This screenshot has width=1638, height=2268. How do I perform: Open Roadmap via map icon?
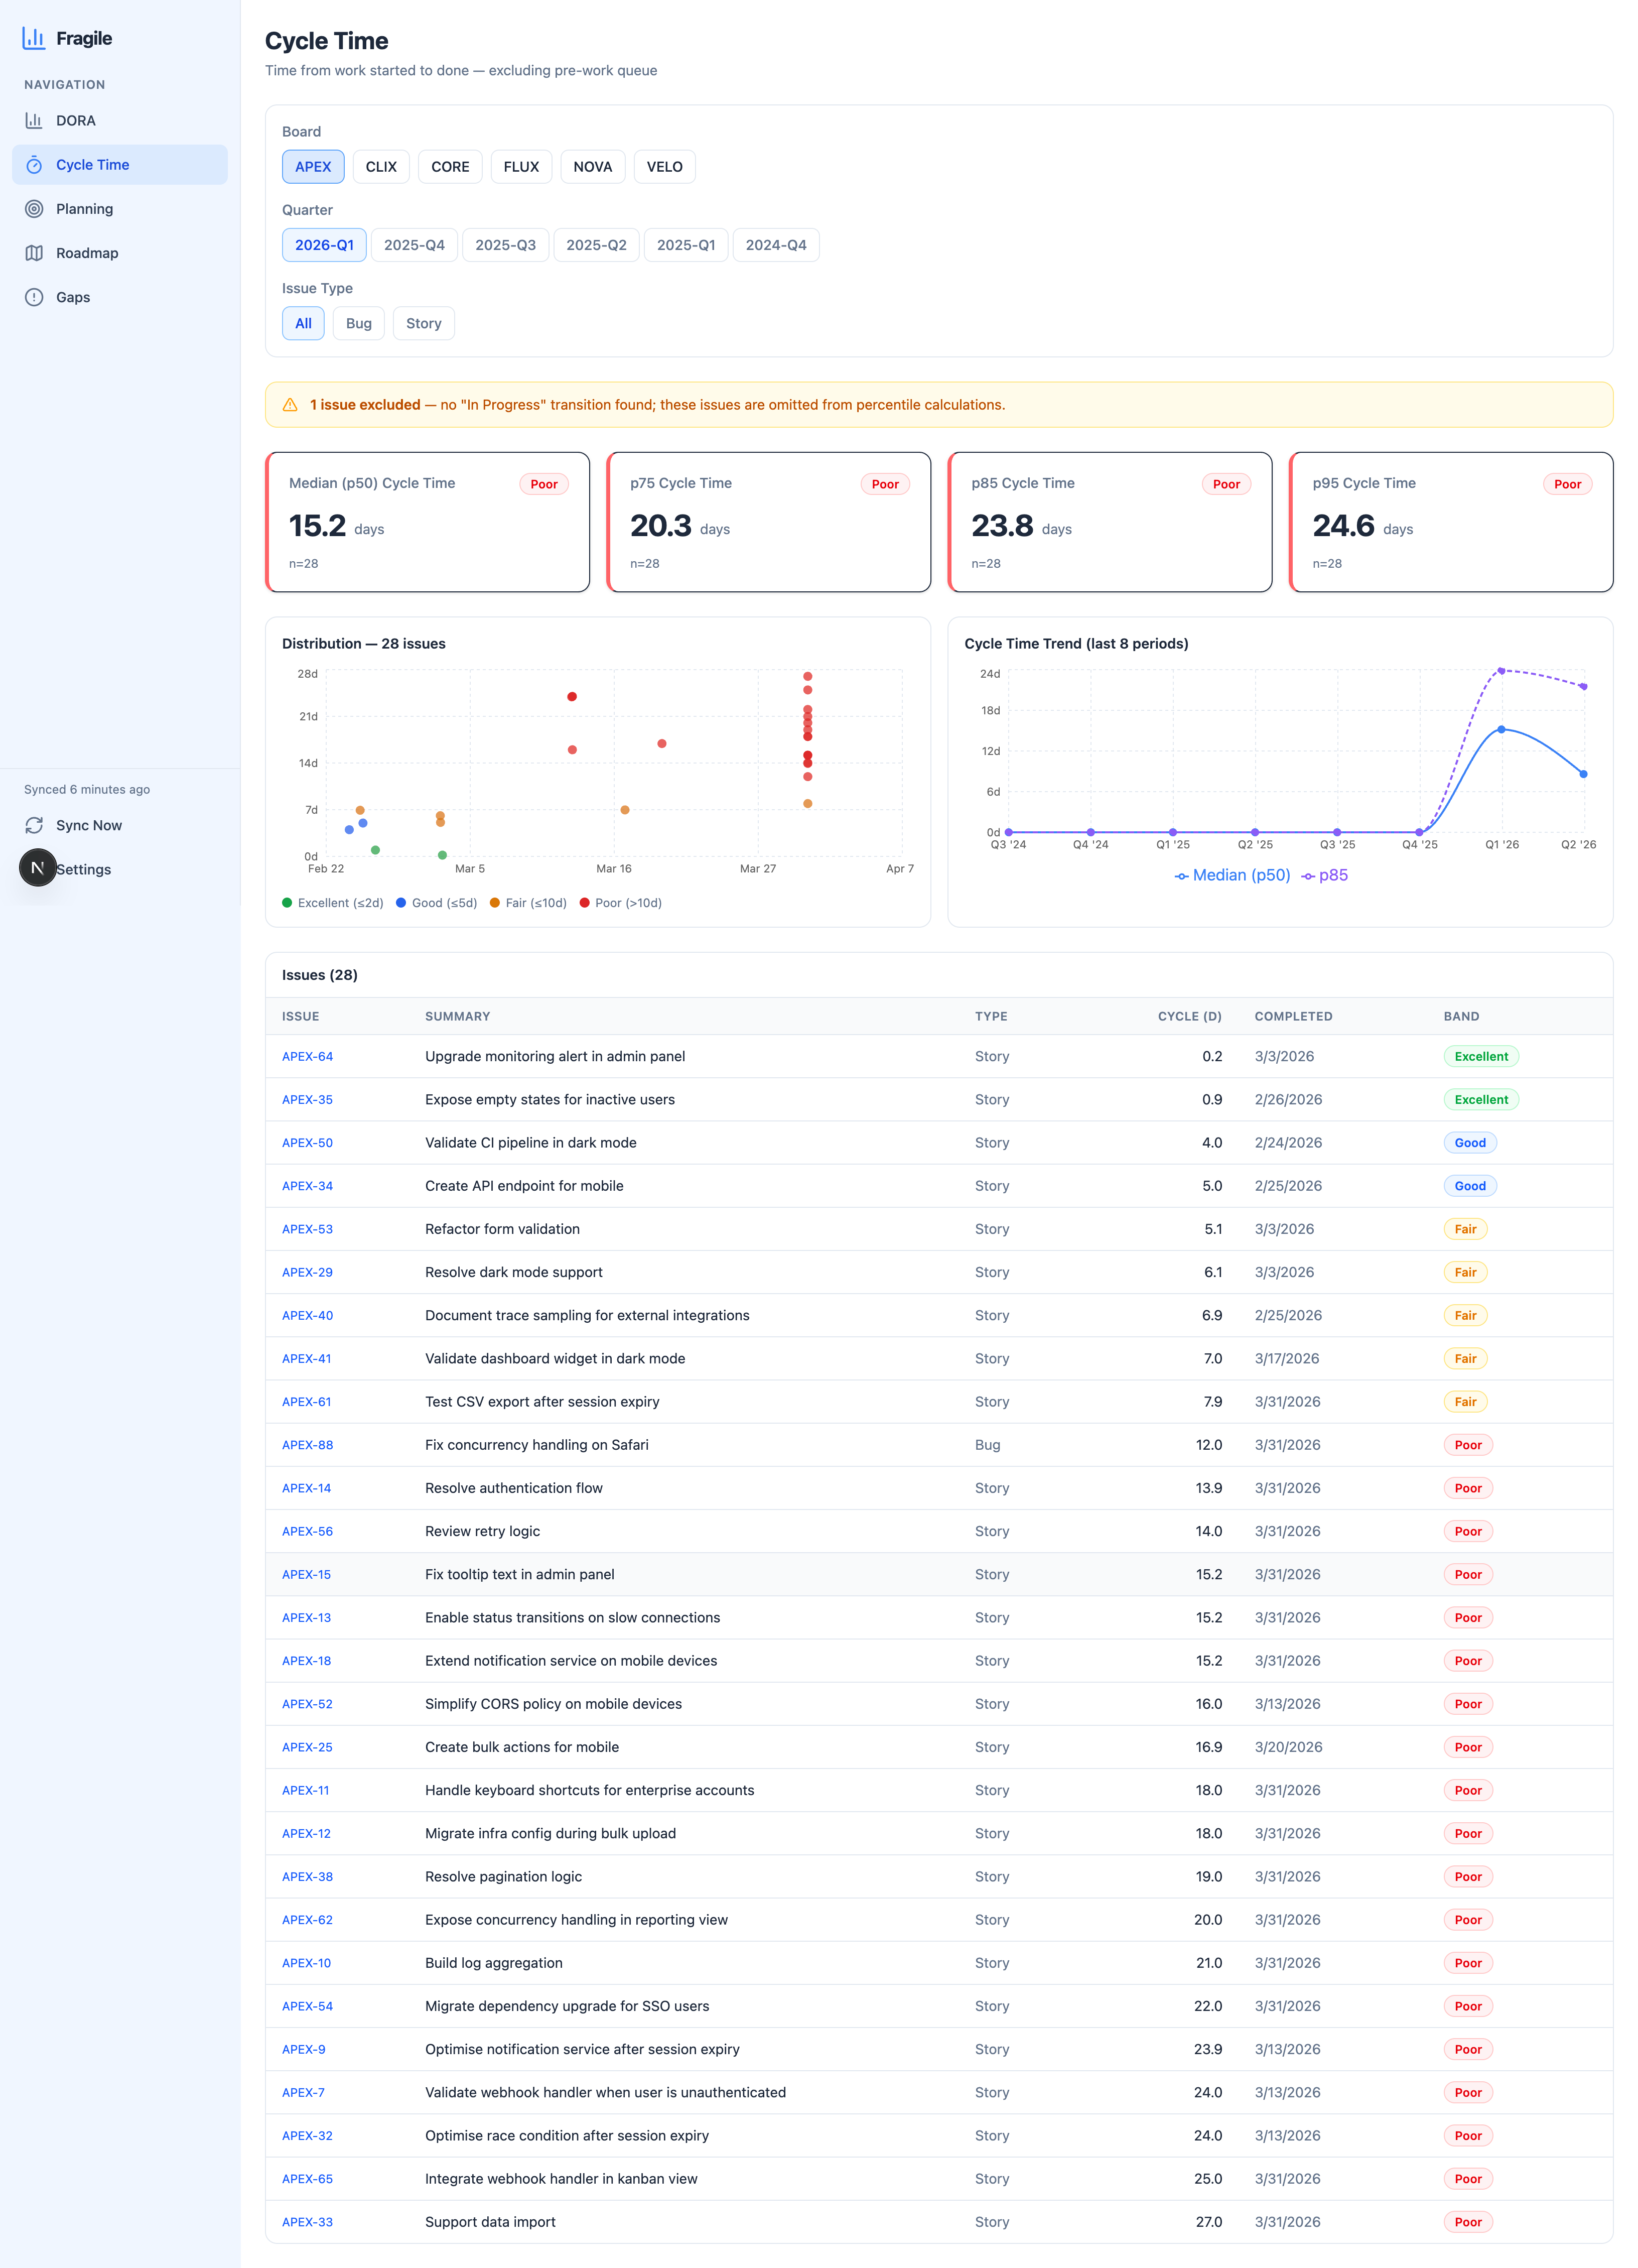34,253
